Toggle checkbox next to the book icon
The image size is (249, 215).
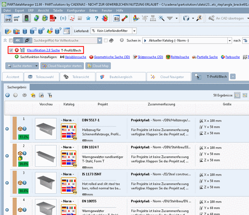point(106,41)
